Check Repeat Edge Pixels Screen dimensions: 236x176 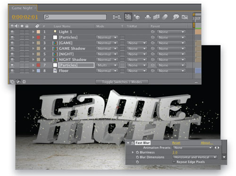pyautogui.click(x=174, y=162)
